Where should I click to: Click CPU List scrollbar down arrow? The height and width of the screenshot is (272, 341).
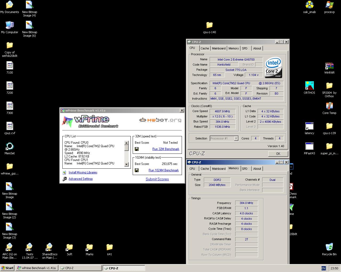tap(127, 164)
